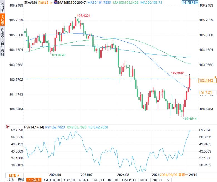Select the VIP指标 tab

click(x=34, y=180)
